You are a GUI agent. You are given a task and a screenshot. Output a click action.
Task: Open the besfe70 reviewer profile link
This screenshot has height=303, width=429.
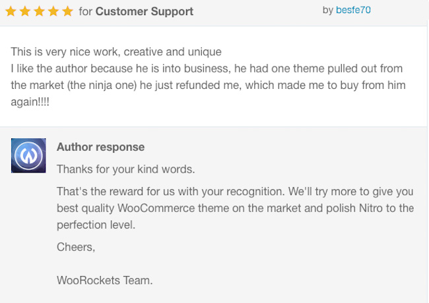353,10
